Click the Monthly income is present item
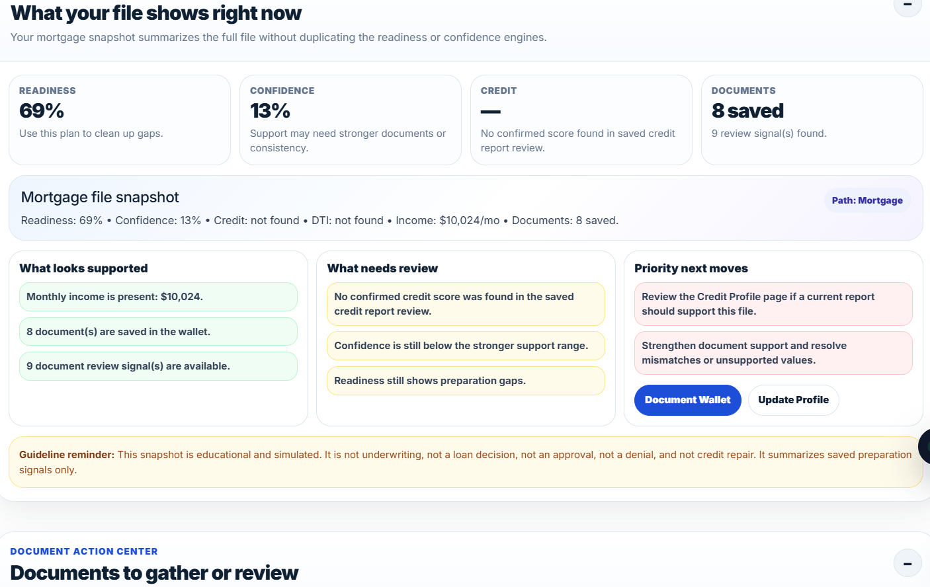The image size is (930, 587). pyautogui.click(x=158, y=297)
